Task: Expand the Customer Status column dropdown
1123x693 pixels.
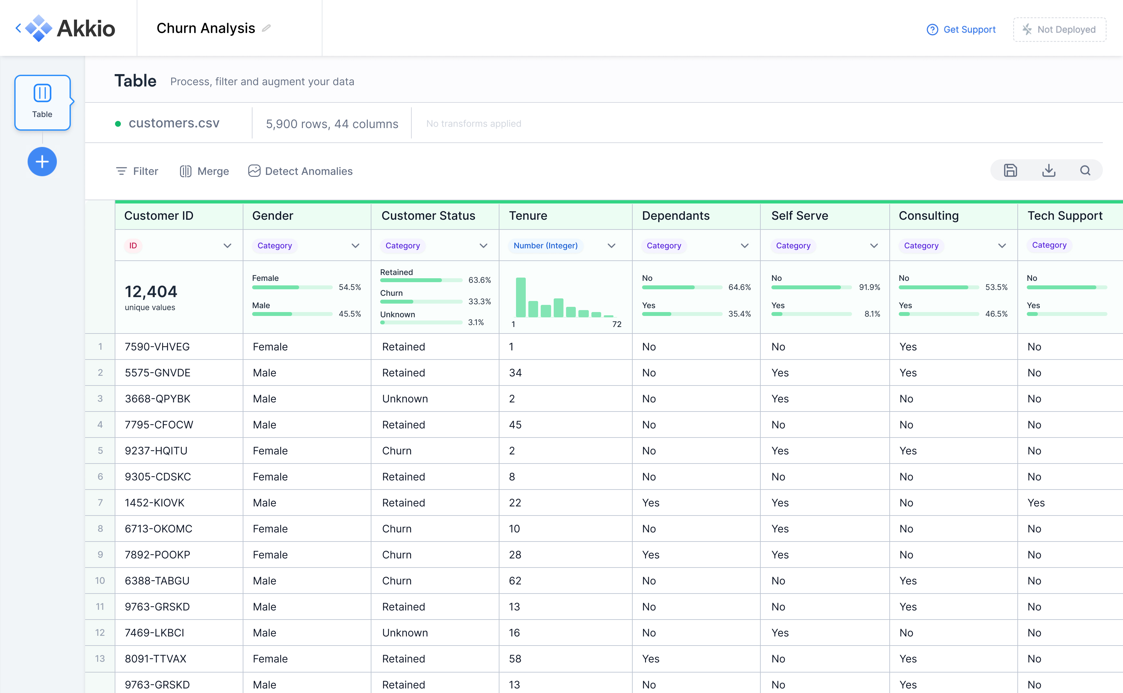Action: click(x=484, y=245)
